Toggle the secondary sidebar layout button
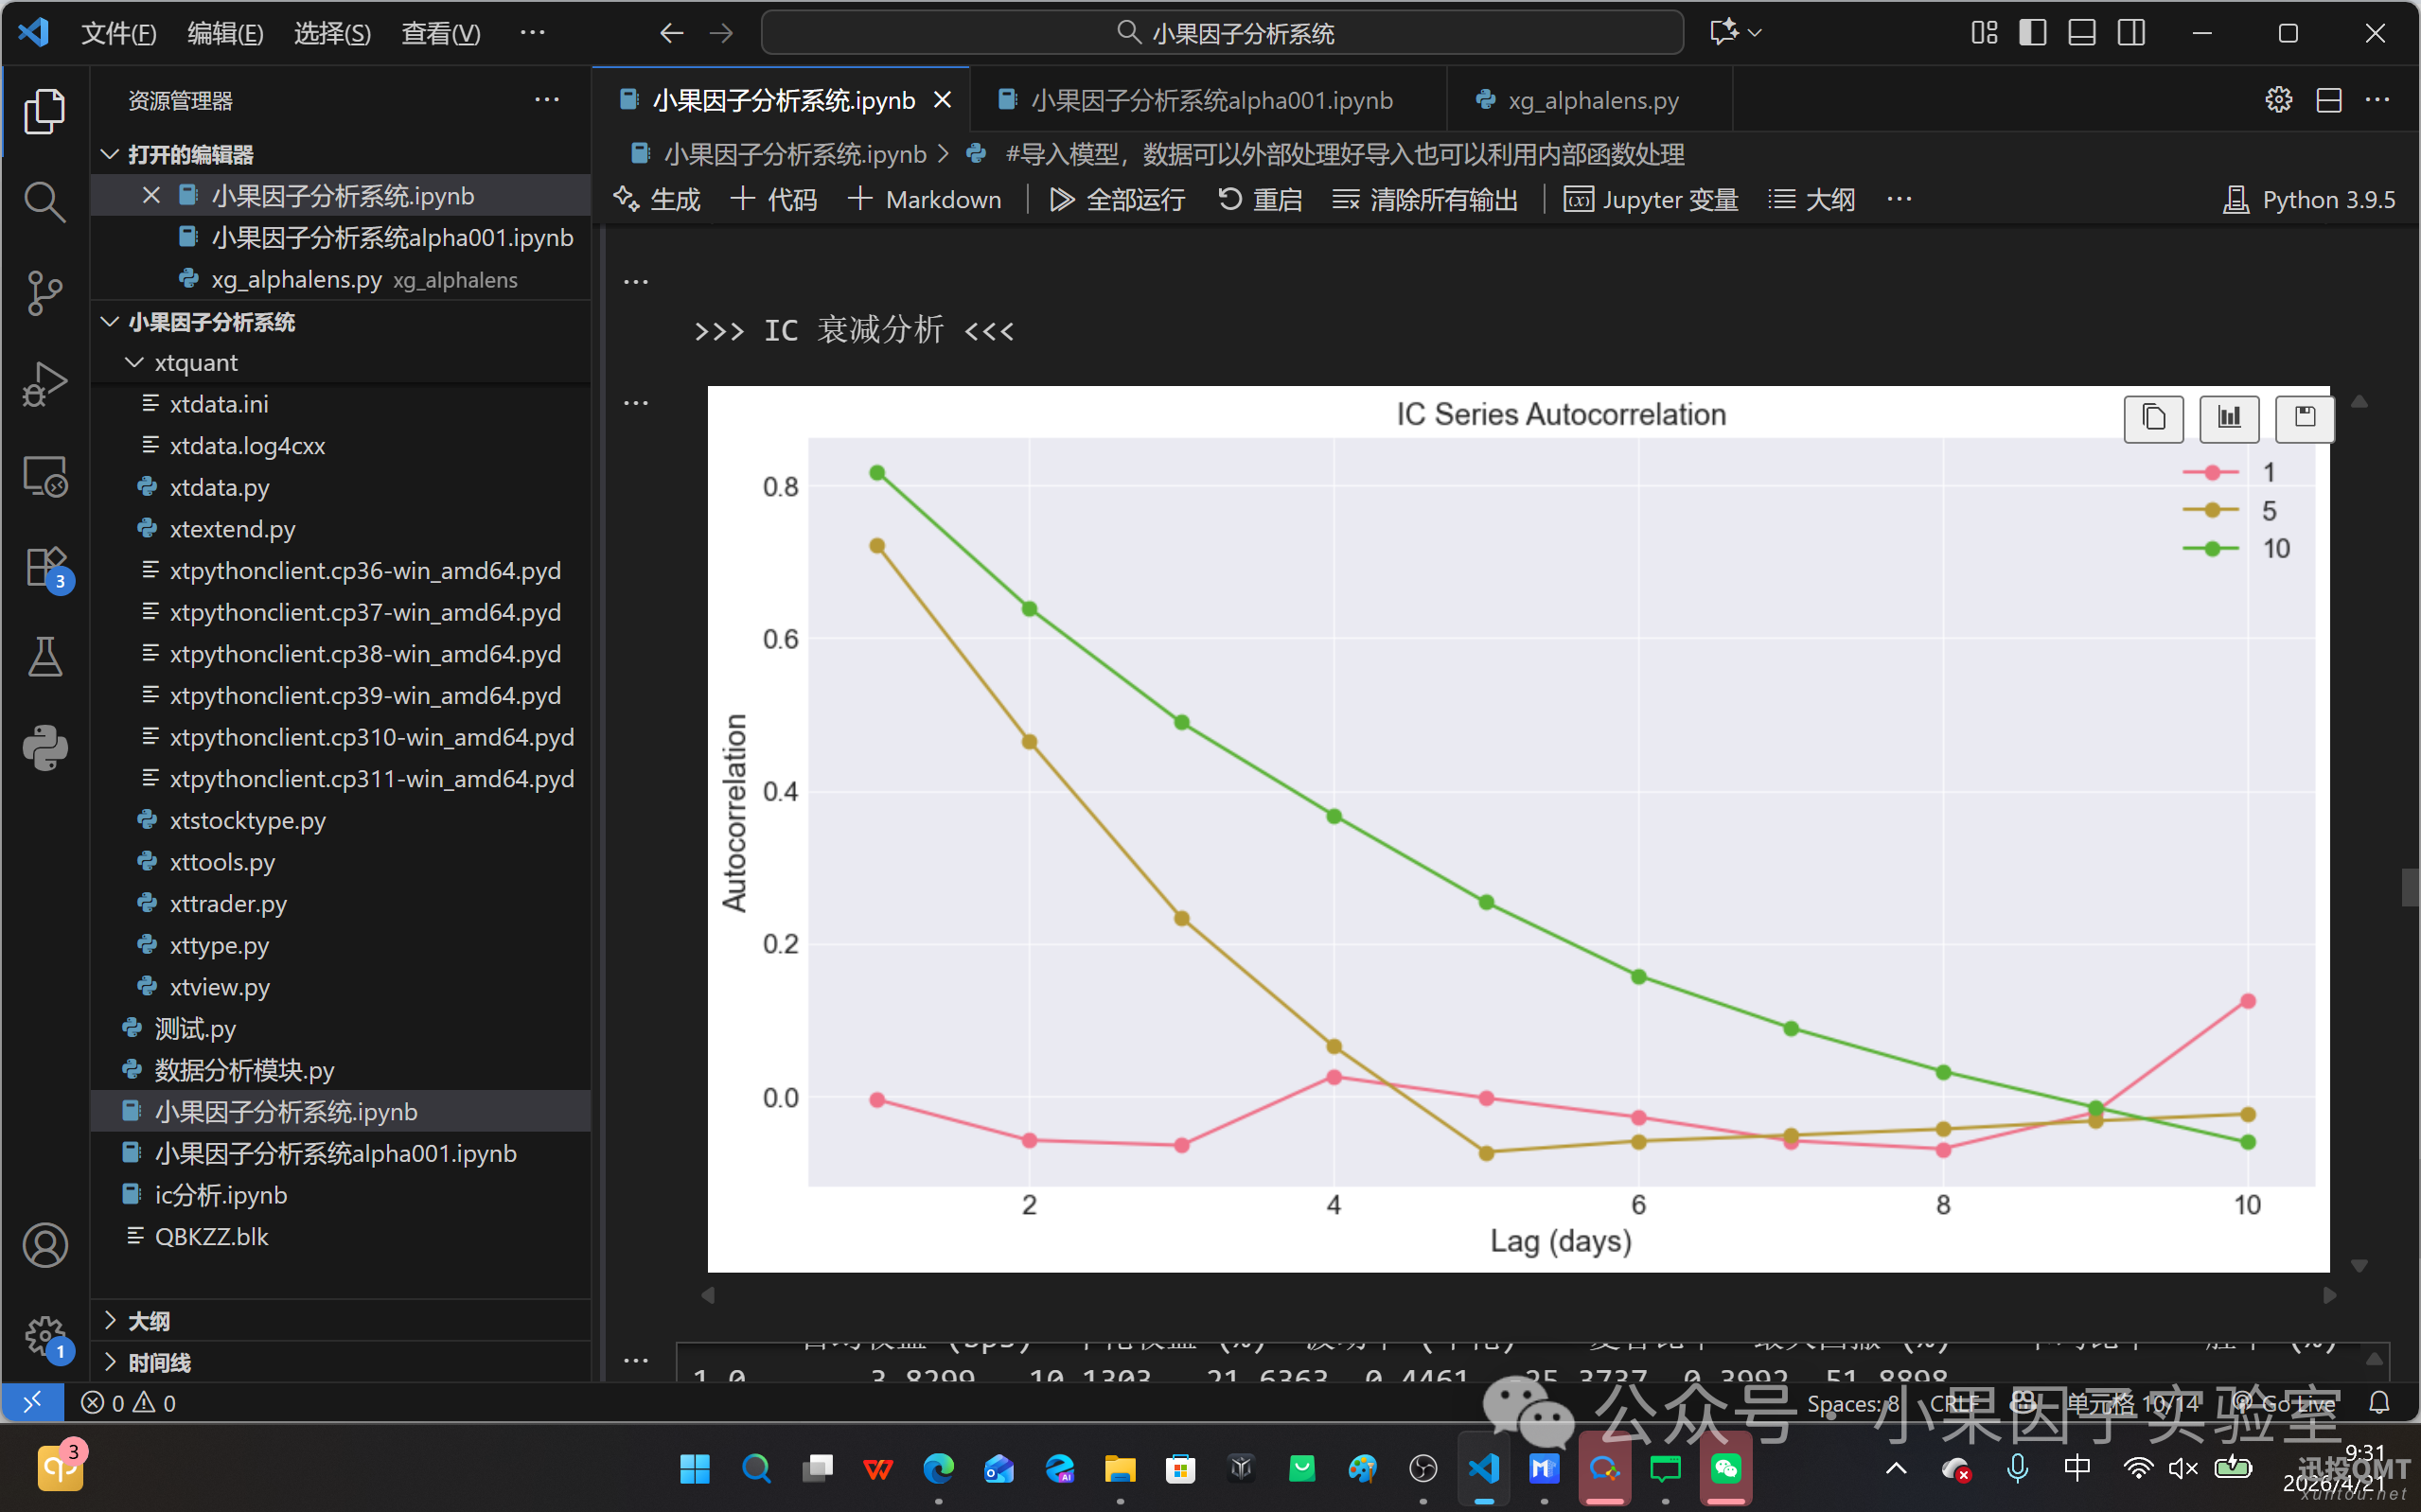 (2131, 33)
